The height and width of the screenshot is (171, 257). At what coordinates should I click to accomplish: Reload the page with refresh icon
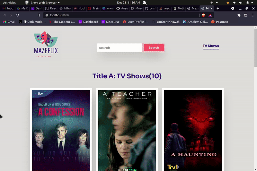click(17, 15)
